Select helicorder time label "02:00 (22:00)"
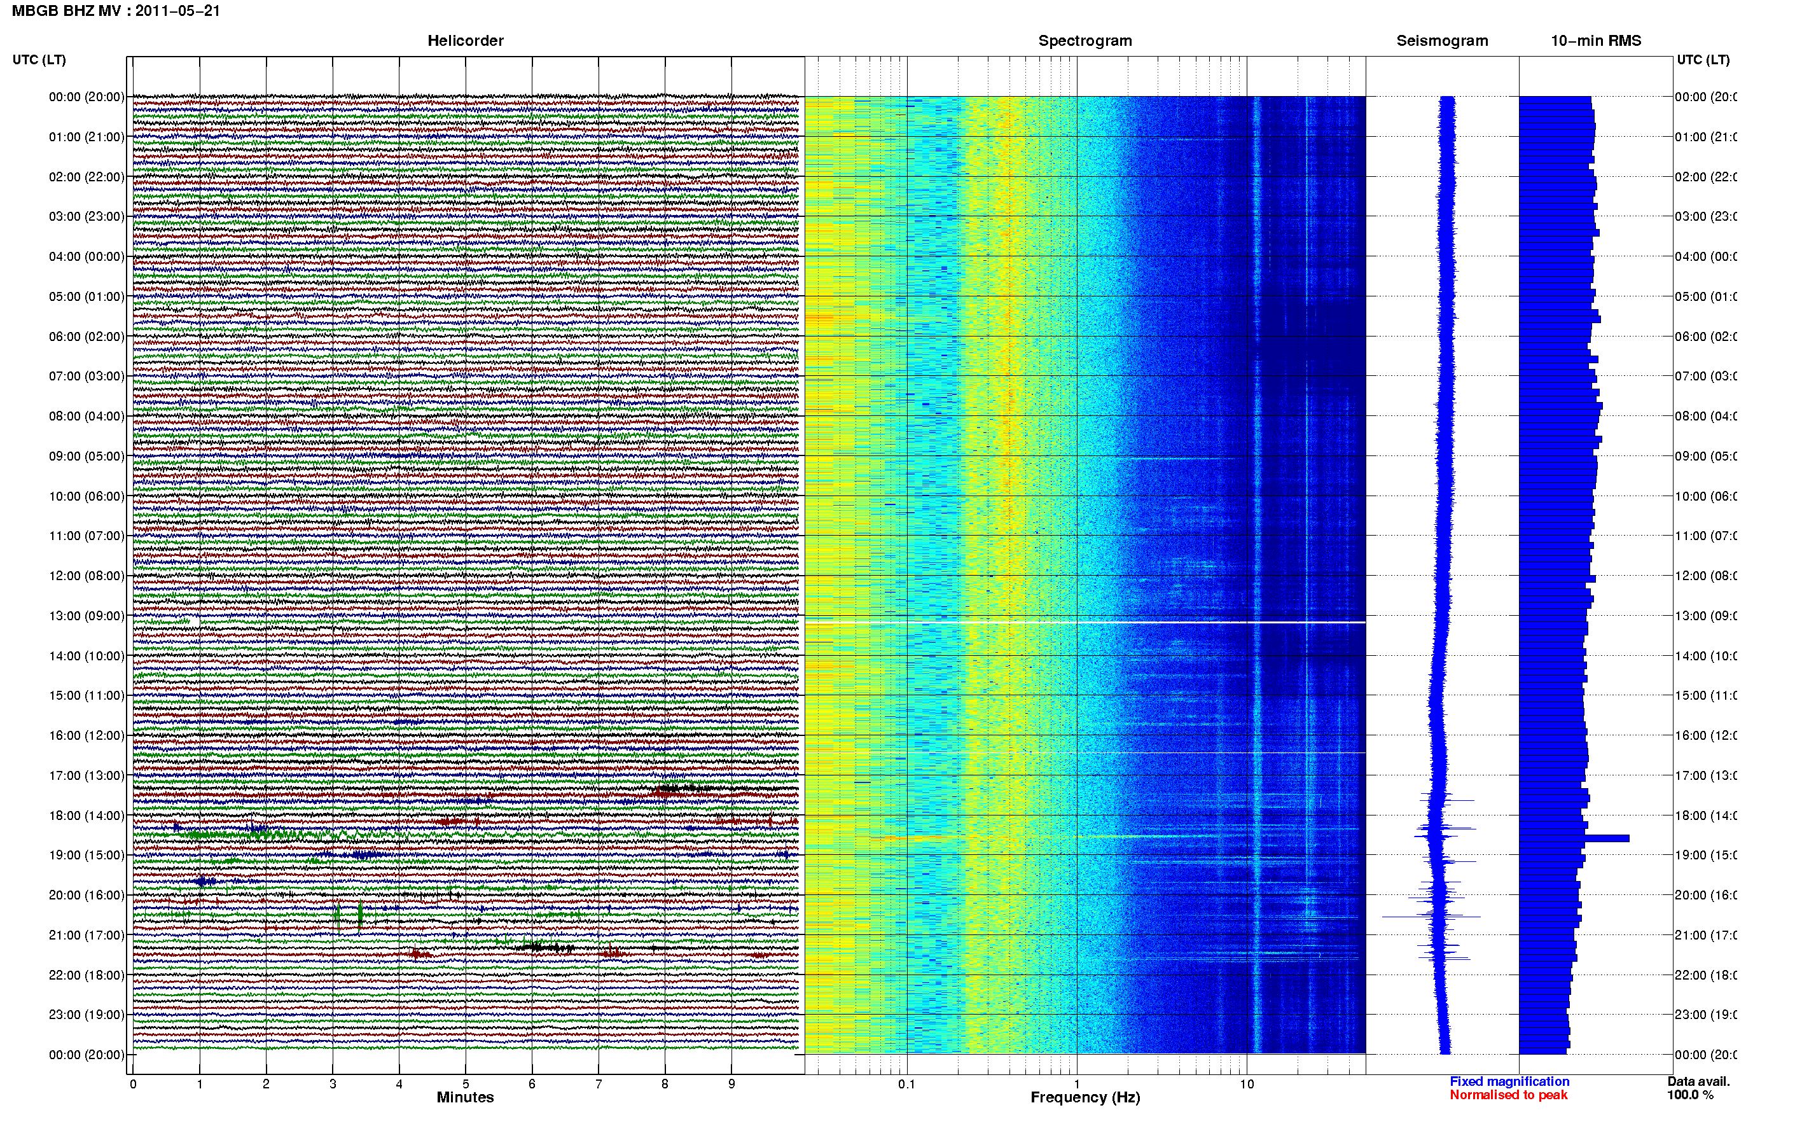 click(x=87, y=177)
